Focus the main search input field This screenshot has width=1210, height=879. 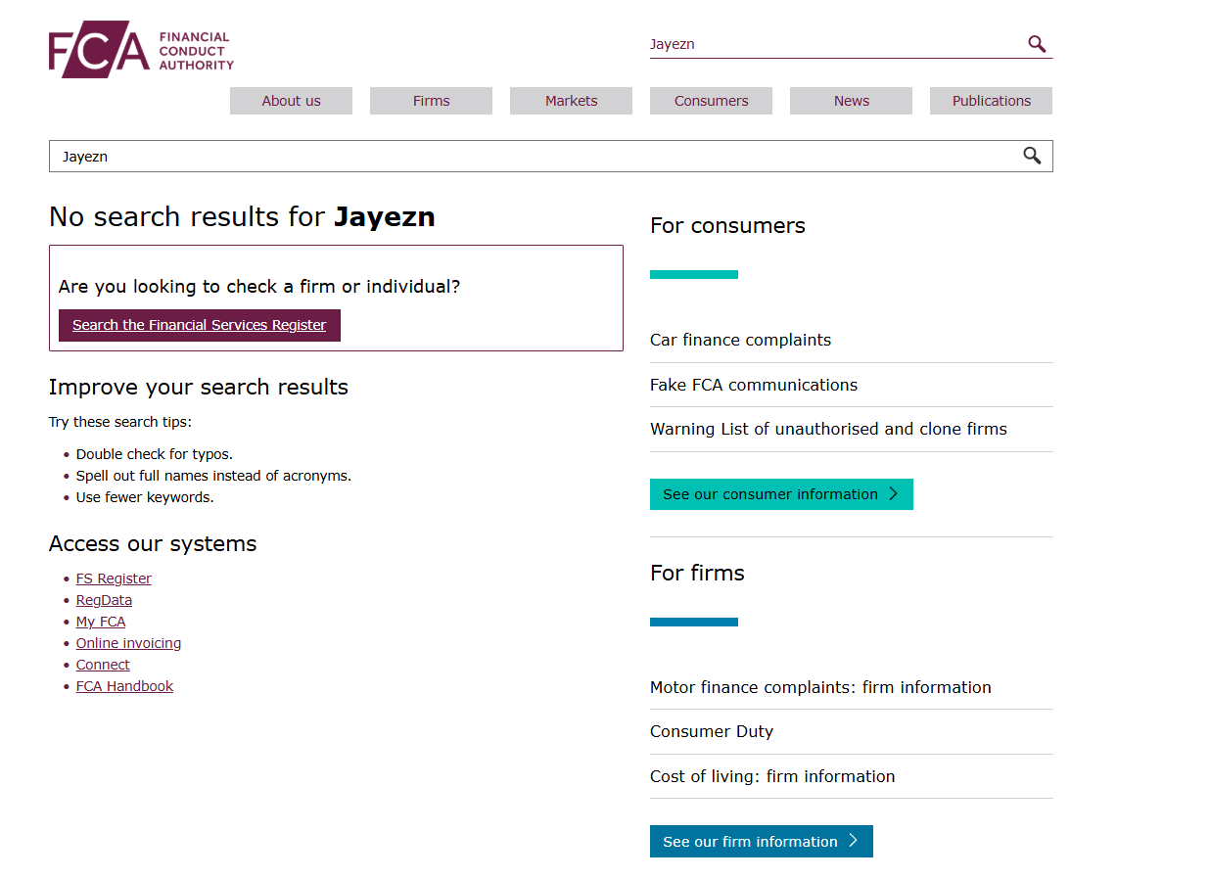coord(529,157)
